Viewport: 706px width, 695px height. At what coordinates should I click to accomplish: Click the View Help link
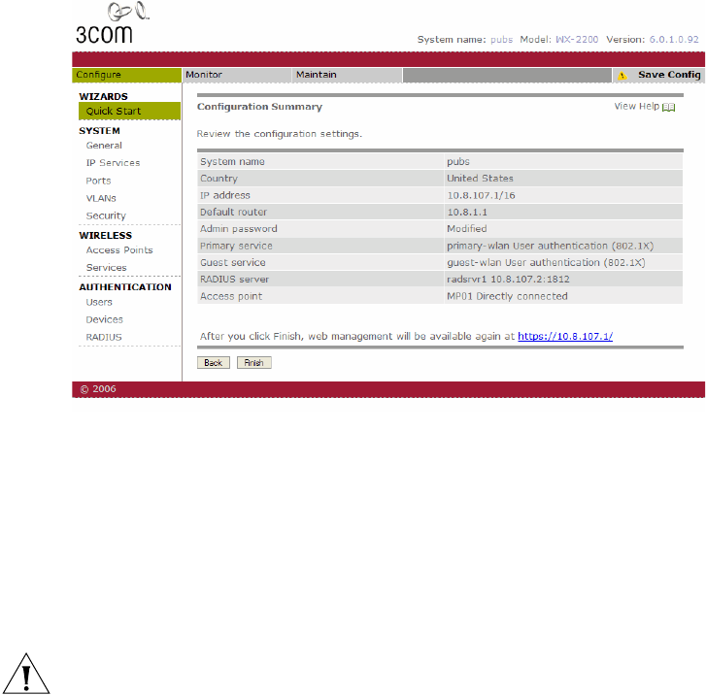point(637,106)
